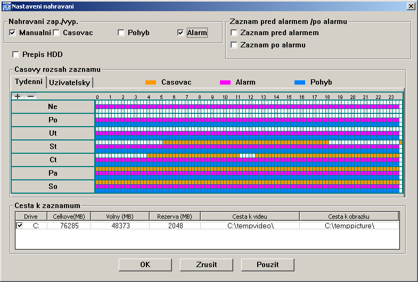The height and width of the screenshot is (282, 418).
Task: Click the Rezerva (MB) column header
Action: (175, 217)
